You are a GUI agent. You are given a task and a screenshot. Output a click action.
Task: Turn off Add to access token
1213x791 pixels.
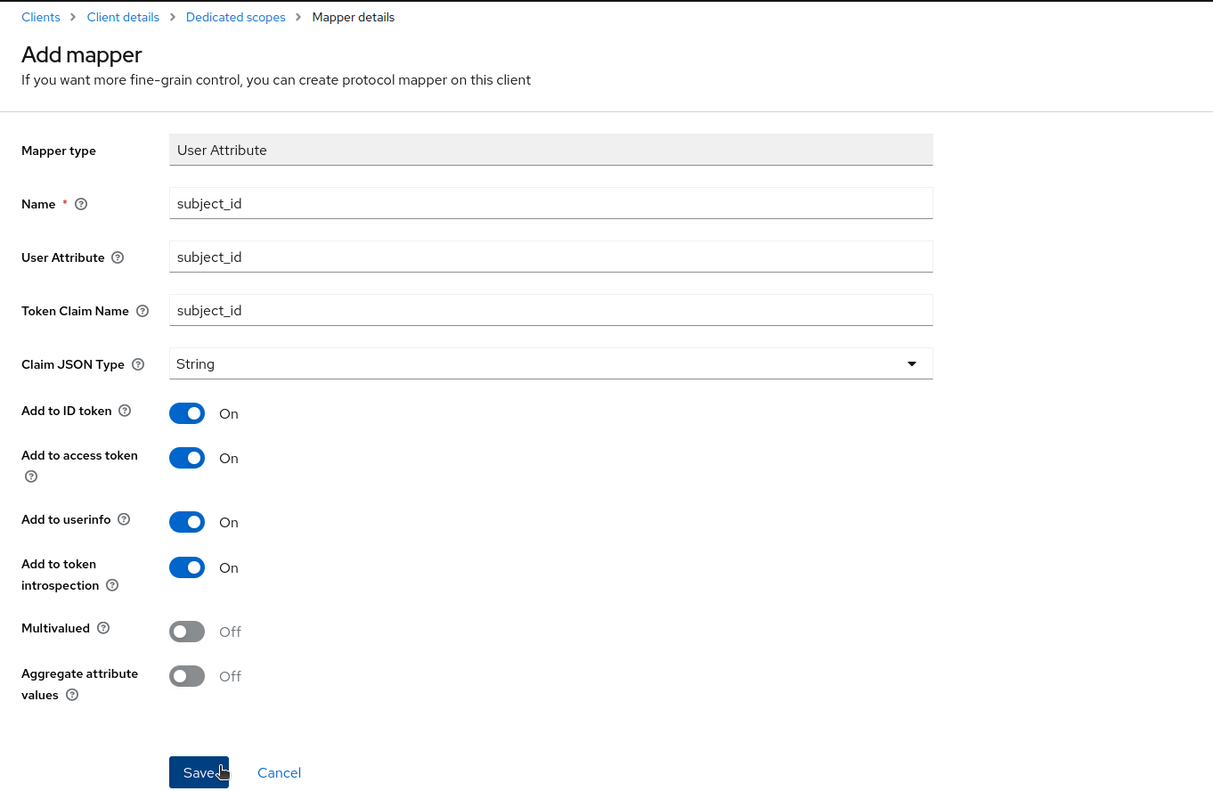click(187, 458)
